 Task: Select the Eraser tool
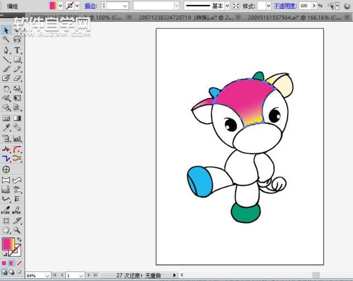point(17,78)
